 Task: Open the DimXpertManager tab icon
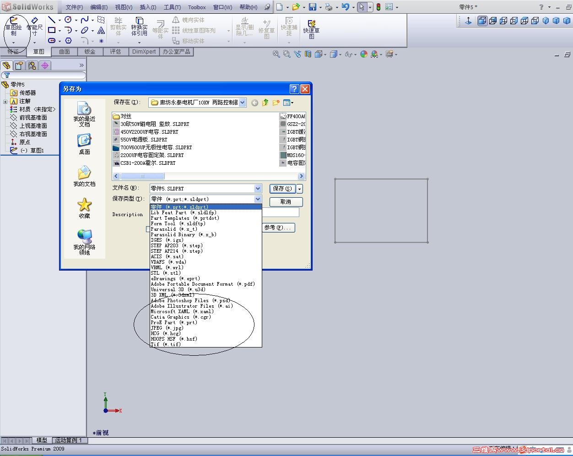coord(45,65)
